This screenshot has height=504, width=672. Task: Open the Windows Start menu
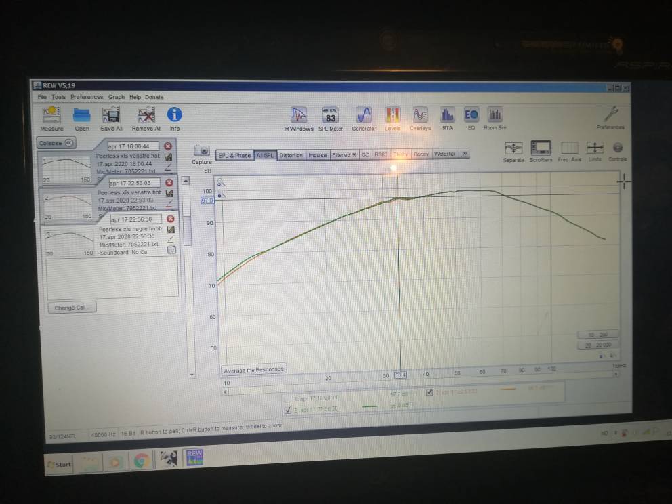point(59,464)
